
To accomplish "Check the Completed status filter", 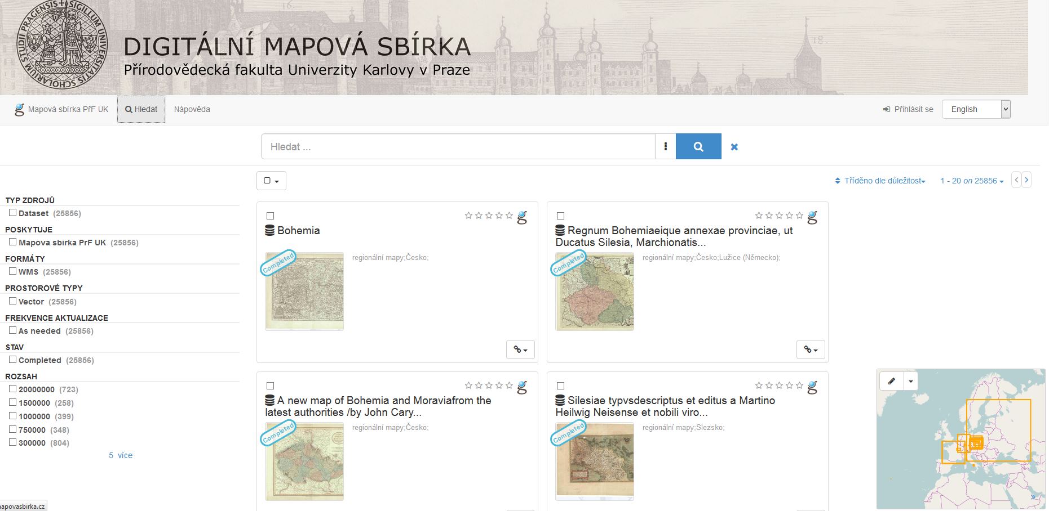I will click(x=12, y=360).
